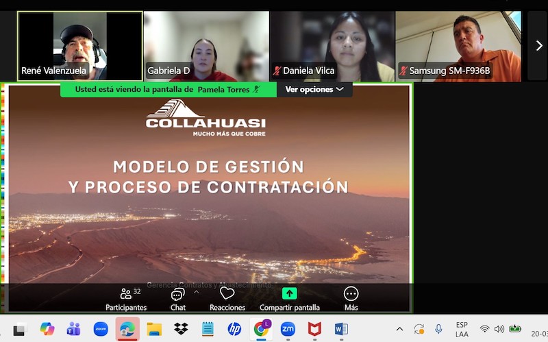The height and width of the screenshot is (342, 548).
Task: Open the Más options menu
Action: (351, 299)
